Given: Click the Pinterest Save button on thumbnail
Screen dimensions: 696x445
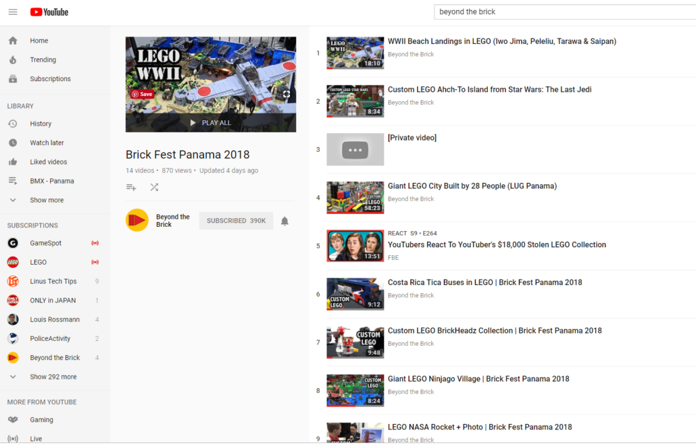Looking at the screenshot, I should coord(142,94).
